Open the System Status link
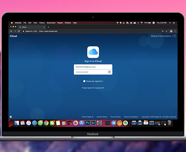 coord(102,117)
